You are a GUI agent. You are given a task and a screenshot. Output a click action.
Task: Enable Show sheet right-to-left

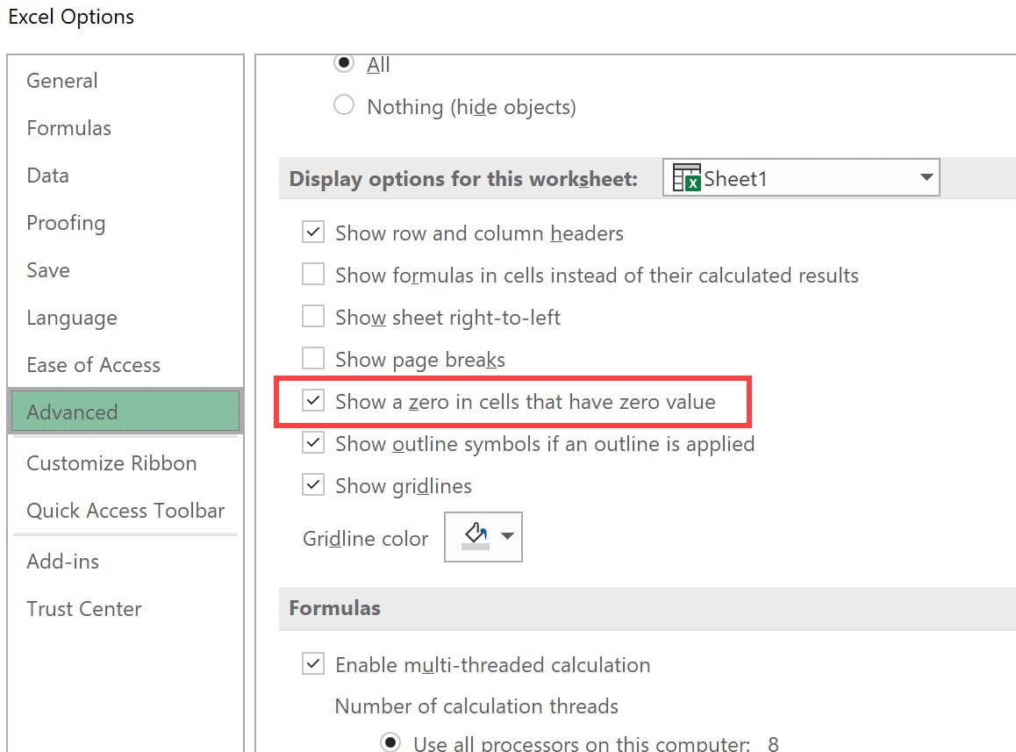[313, 317]
